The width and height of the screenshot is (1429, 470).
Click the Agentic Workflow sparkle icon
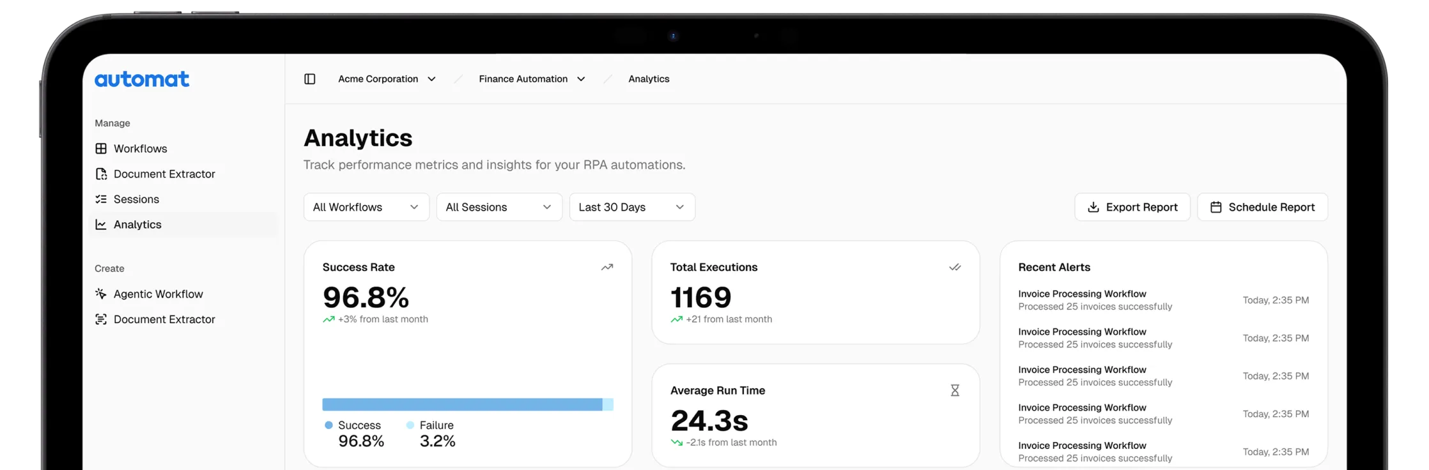(x=101, y=294)
